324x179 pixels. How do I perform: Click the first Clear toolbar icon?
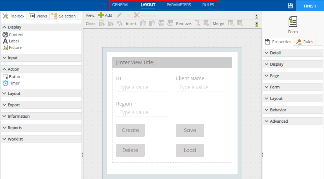tap(102, 24)
